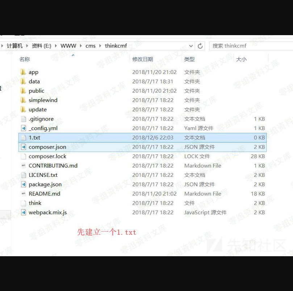This screenshot has width=293, height=291.
Task: Navigate to 资料 (E:) in the breadcrumb
Action: [x=41, y=46]
